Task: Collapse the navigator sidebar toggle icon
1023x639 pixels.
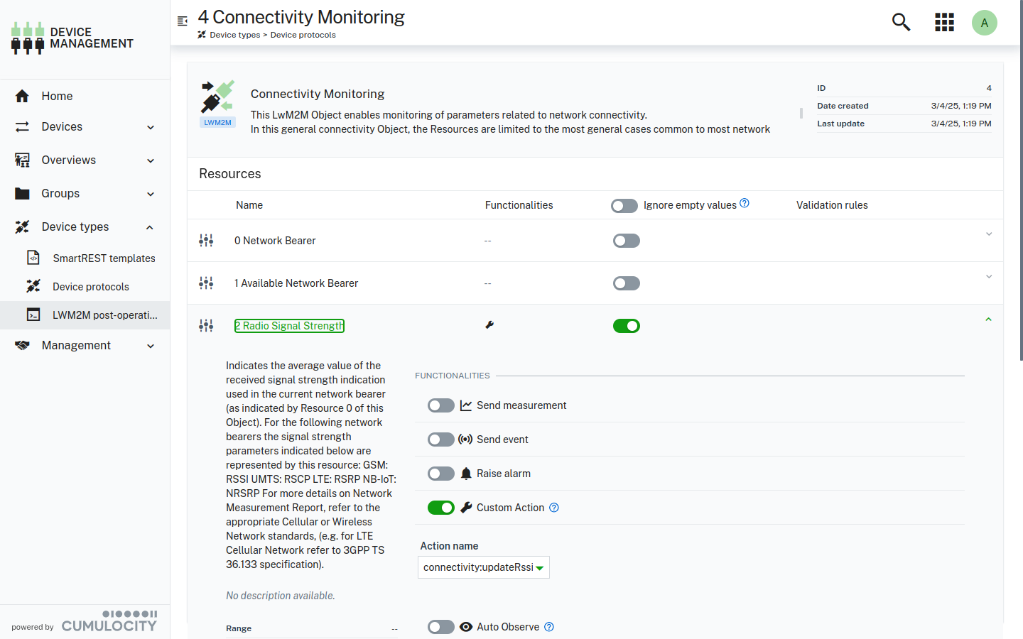Action: coord(183,21)
